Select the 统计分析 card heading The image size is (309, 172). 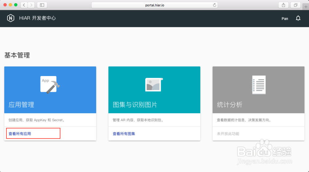(x=230, y=105)
